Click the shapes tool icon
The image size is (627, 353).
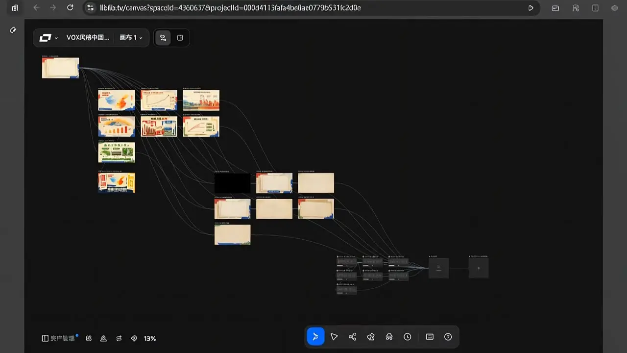(x=371, y=337)
